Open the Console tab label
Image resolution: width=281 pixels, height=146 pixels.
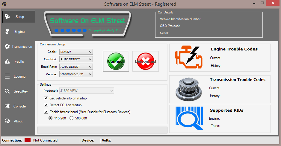(x=19, y=106)
